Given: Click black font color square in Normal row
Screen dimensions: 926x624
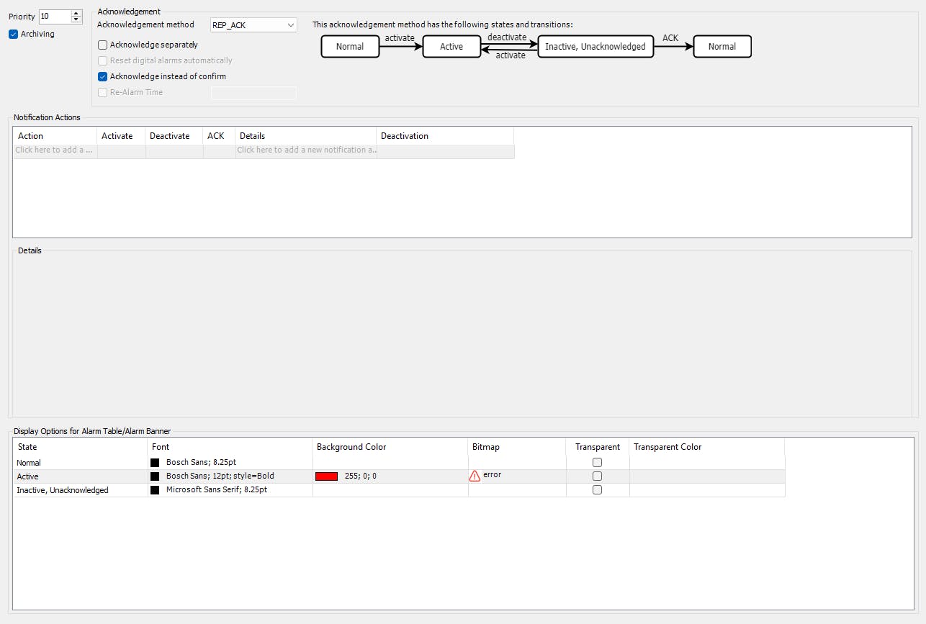Looking at the screenshot, I should (x=155, y=463).
